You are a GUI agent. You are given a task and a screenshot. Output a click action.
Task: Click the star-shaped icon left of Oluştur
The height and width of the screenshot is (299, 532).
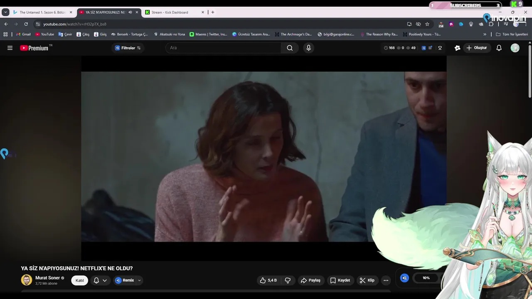(x=457, y=48)
